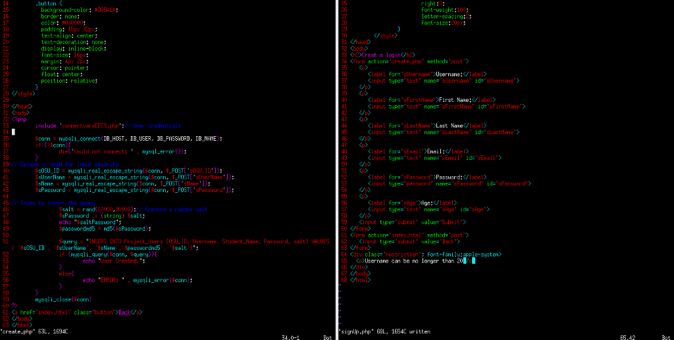
Task: Select 'position: relative;' declaration
Action: pyautogui.click(x=70, y=81)
